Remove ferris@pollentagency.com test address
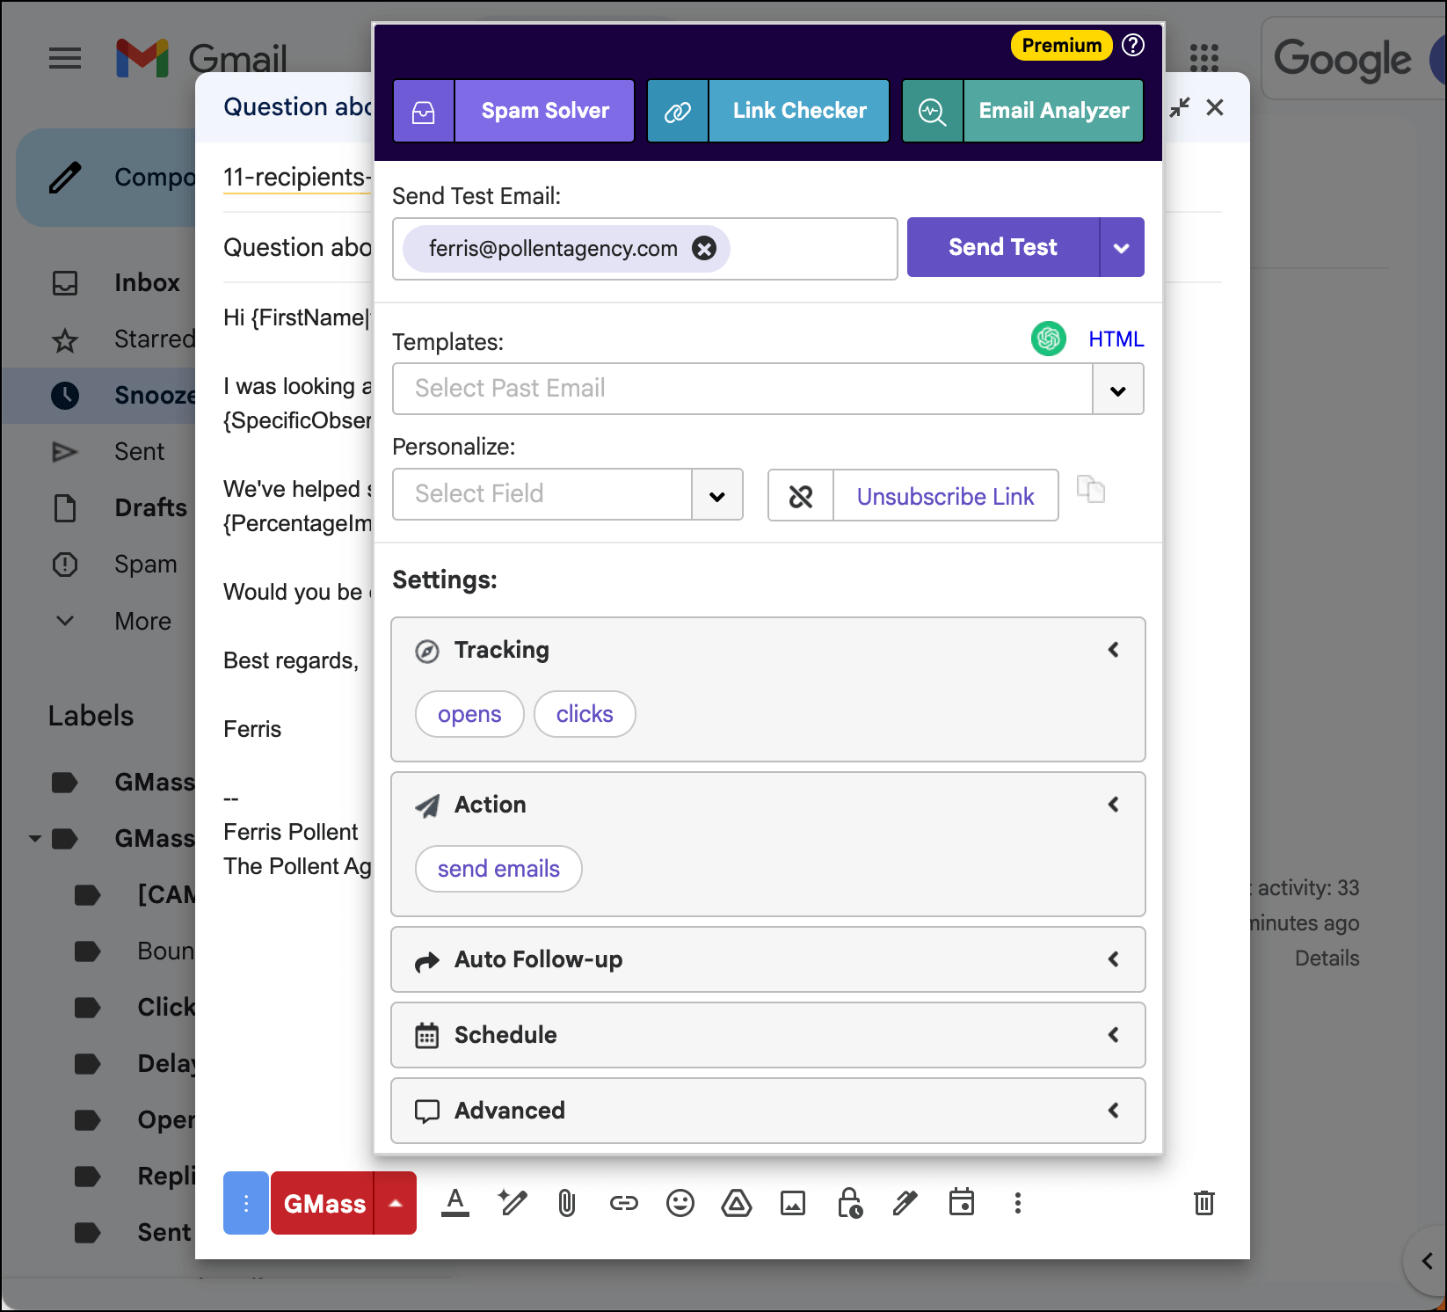This screenshot has height=1312, width=1447. (704, 249)
